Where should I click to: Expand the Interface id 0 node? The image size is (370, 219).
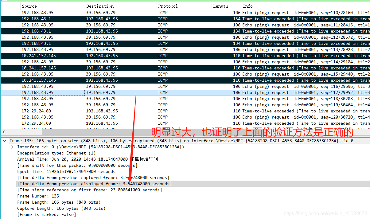pyautogui.click(x=12, y=147)
